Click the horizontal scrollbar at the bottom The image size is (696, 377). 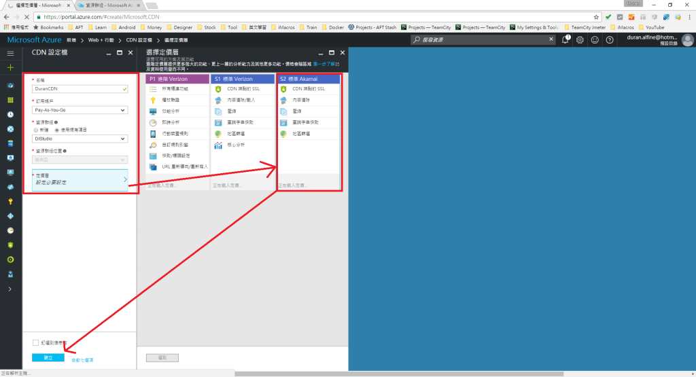tap(399, 374)
